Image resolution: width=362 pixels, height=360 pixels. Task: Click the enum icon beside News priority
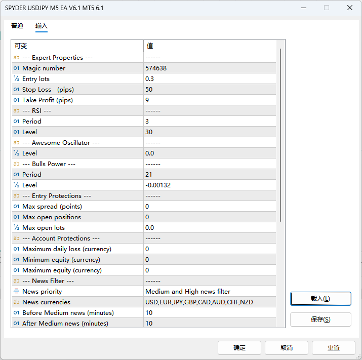coord(16,292)
